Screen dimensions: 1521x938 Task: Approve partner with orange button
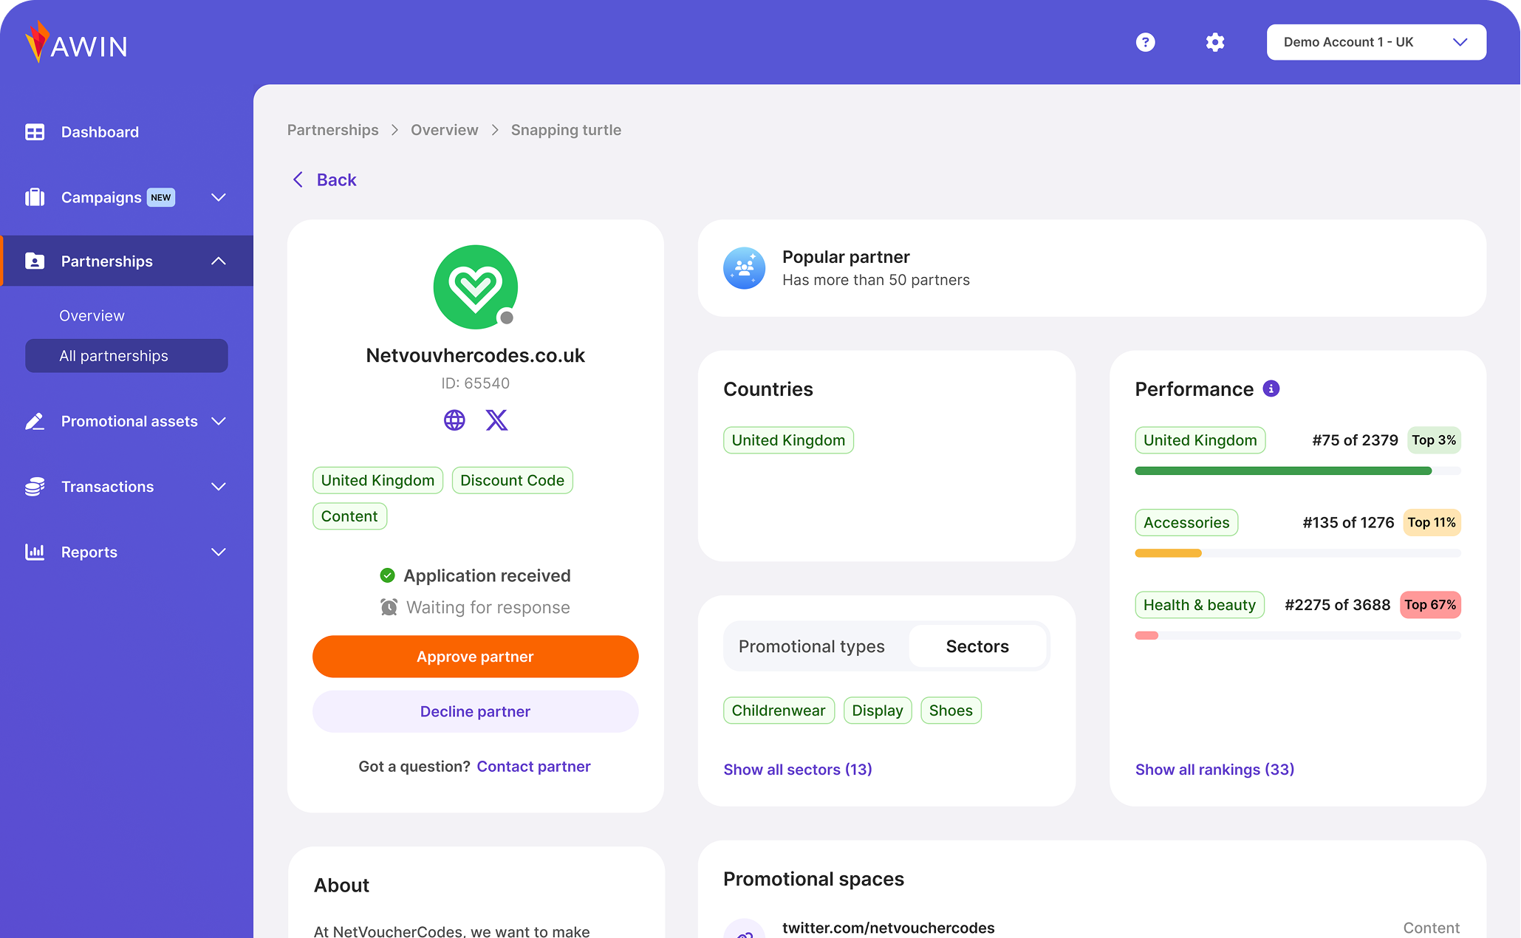pyautogui.click(x=475, y=657)
